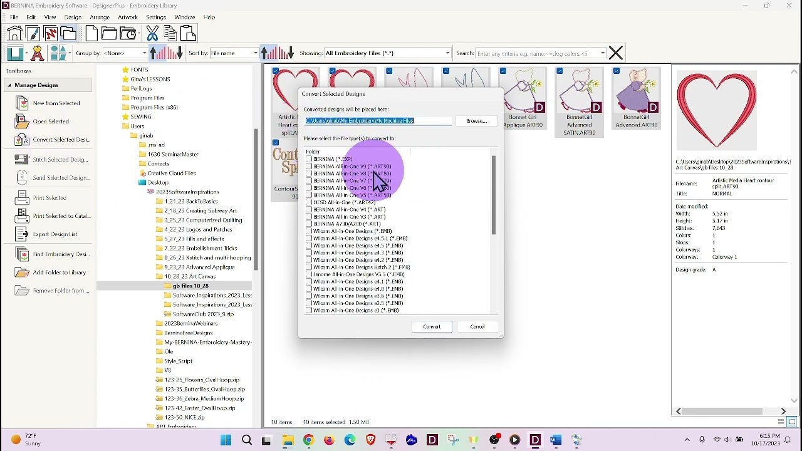Open the Group by dropdown

pyautogui.click(x=125, y=53)
